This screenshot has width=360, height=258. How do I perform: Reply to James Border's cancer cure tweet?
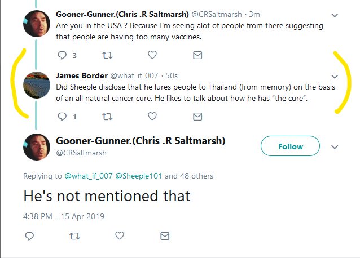(62, 117)
